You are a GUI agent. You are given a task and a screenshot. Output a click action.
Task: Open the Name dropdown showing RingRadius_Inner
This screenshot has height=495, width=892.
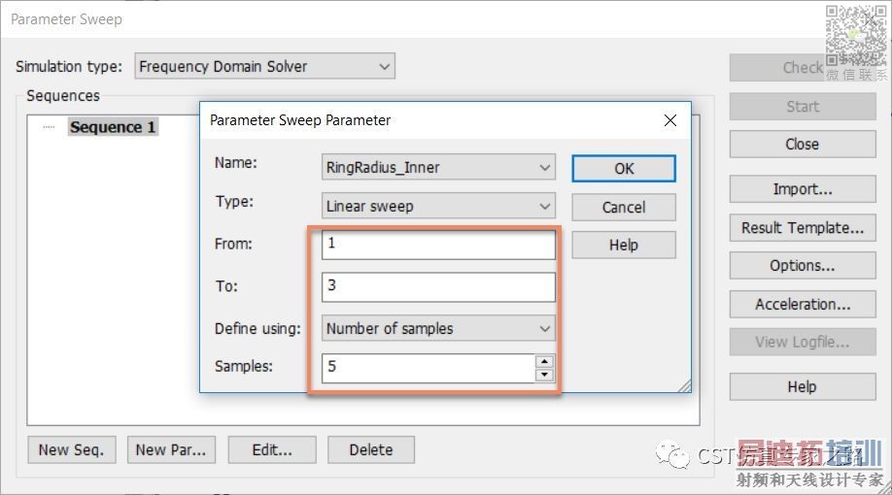pos(544,167)
